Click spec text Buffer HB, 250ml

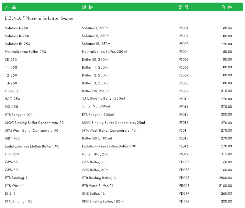[95, 91]
